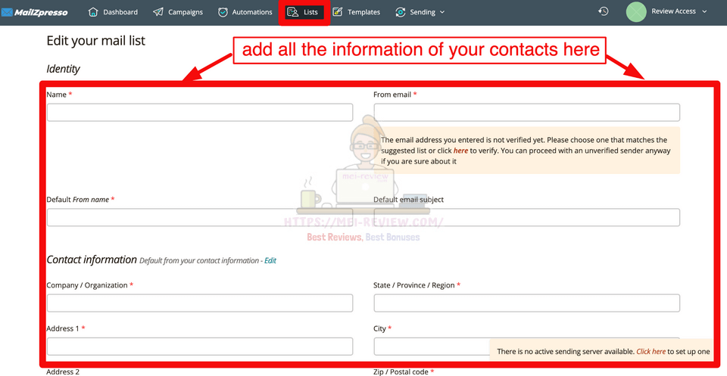Click the Edit contact information link
The image size is (727, 376).
(x=270, y=260)
